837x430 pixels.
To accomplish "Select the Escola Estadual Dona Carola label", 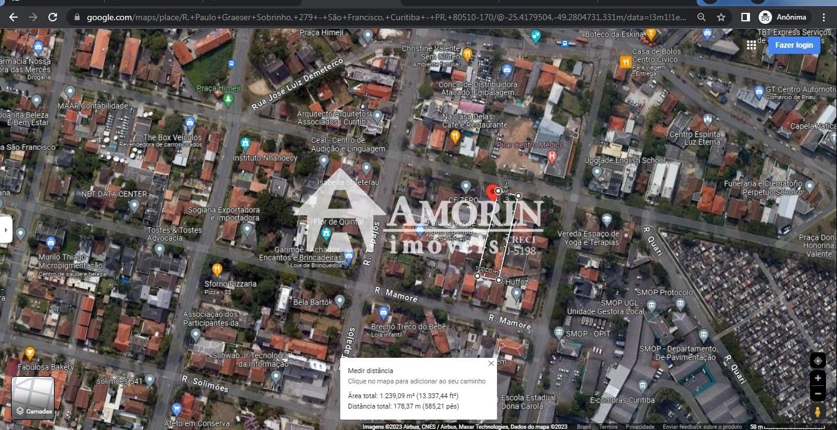I will click(x=528, y=402).
